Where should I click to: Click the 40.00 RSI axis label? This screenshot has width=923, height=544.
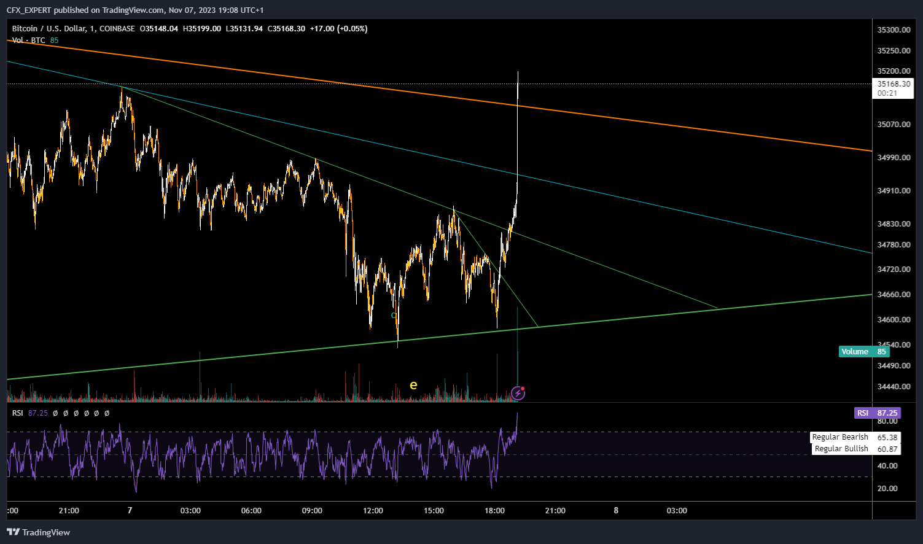tap(887, 466)
